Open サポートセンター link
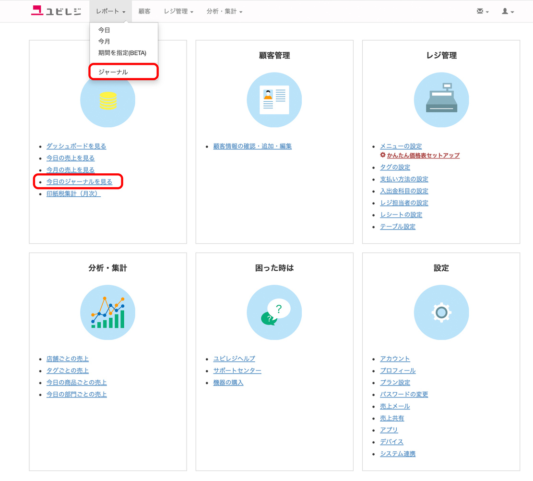The height and width of the screenshot is (481, 533). coord(237,371)
